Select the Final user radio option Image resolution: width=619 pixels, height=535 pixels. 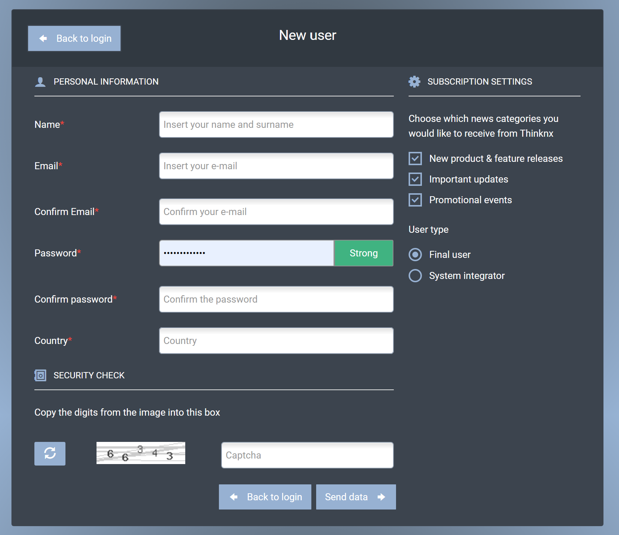(415, 255)
